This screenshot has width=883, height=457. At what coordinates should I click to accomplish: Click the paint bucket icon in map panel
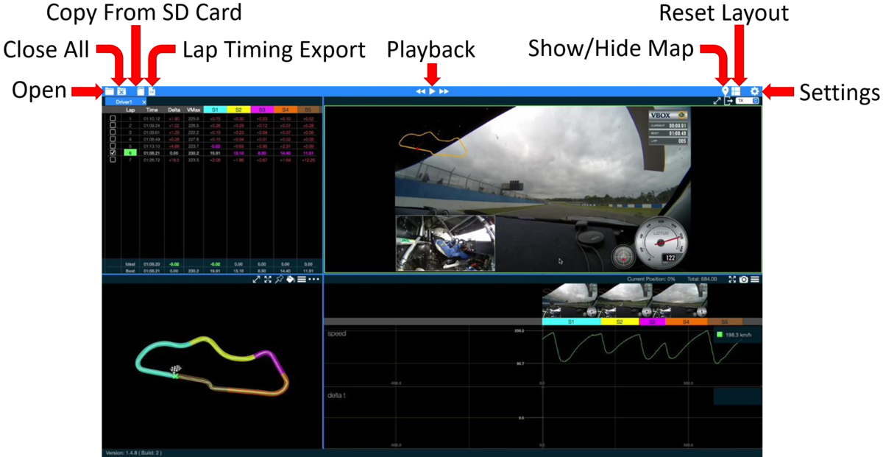291,280
